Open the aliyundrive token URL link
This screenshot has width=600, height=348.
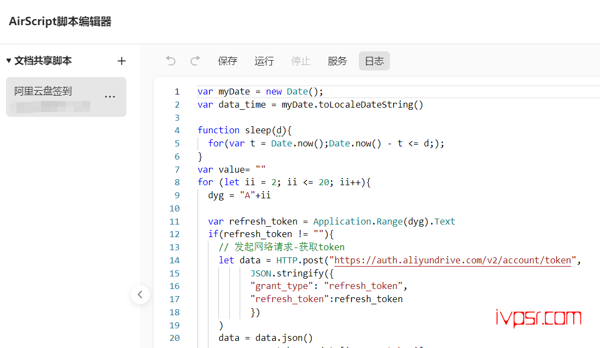tap(453, 261)
